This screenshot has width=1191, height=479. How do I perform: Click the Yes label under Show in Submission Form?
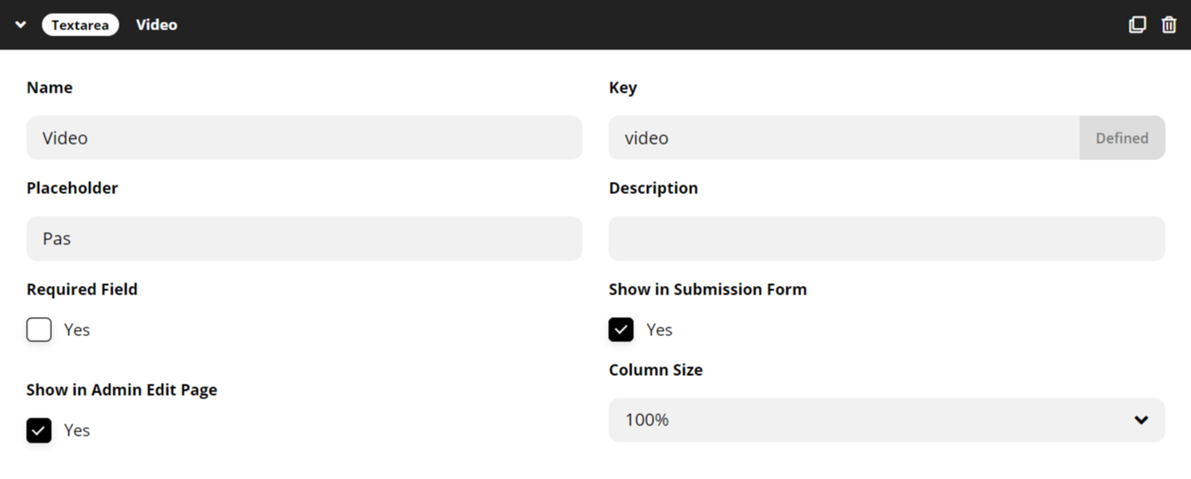click(x=659, y=330)
